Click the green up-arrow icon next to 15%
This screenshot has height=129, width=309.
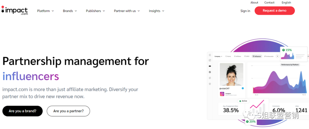click(283, 50)
